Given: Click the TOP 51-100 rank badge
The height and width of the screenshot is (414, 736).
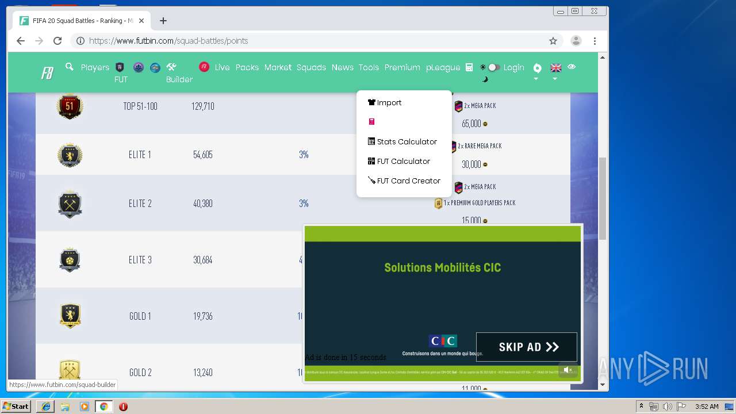Looking at the screenshot, I should [70, 106].
